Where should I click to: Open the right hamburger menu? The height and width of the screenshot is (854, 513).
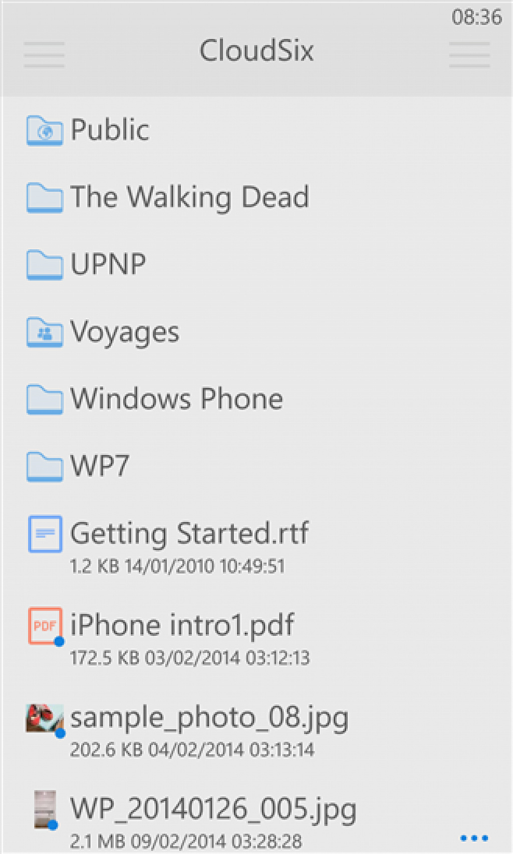pyautogui.click(x=469, y=55)
